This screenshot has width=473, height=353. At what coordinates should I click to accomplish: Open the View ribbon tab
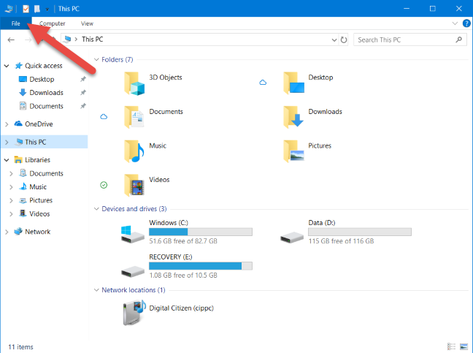(x=87, y=23)
